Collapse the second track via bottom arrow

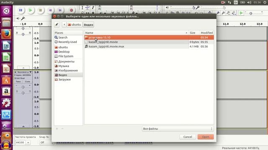coord(23,126)
